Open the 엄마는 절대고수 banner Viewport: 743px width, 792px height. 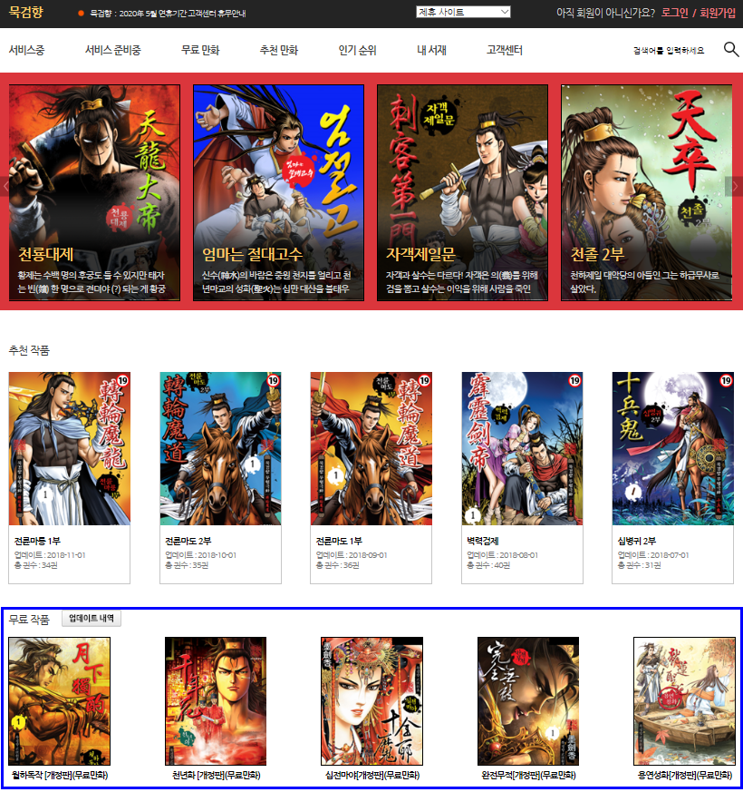click(278, 192)
